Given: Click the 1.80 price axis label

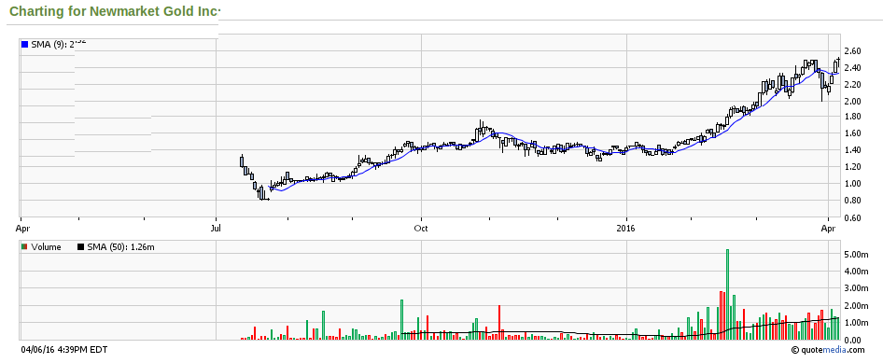Looking at the screenshot, I should [x=853, y=117].
